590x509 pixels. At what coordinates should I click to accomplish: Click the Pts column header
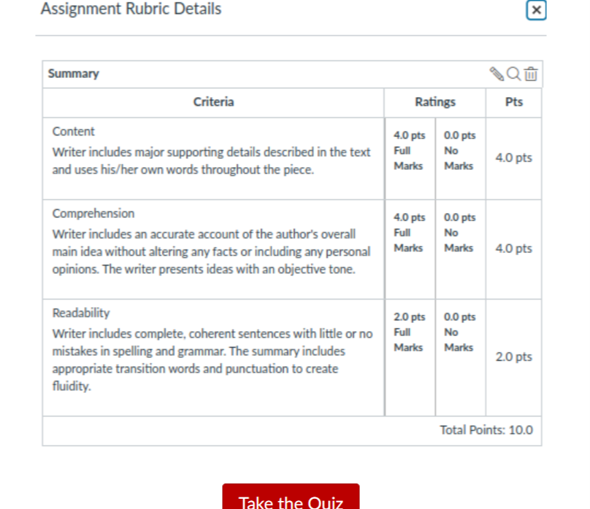513,102
